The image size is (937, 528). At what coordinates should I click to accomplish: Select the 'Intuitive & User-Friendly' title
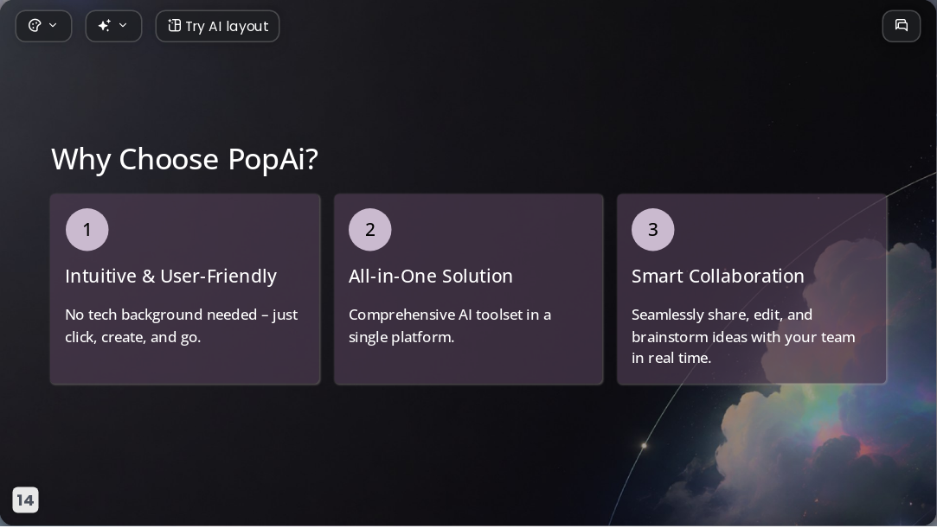[x=171, y=277]
